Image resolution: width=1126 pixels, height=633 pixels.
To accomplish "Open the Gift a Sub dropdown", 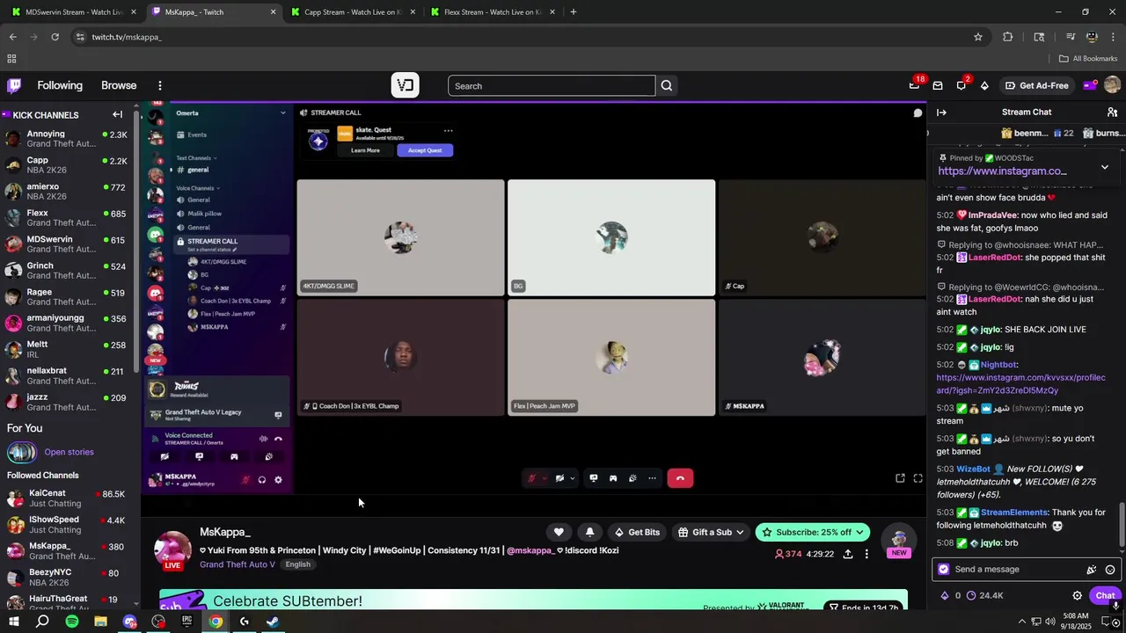I will [x=711, y=532].
